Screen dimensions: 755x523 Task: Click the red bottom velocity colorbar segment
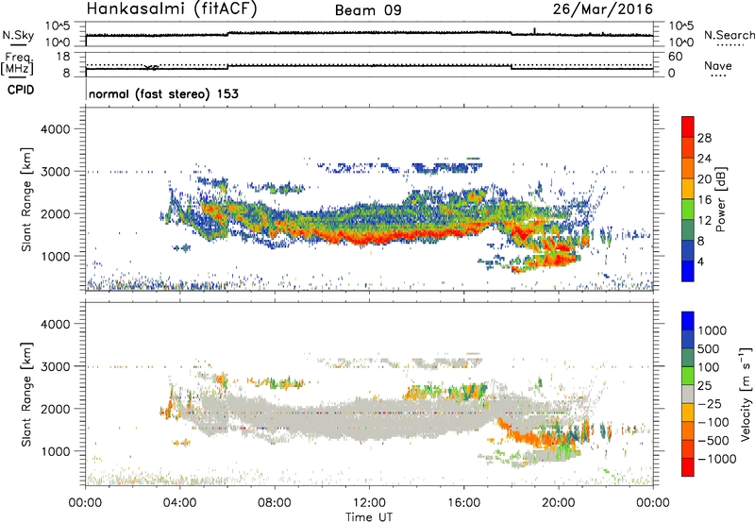[688, 467]
